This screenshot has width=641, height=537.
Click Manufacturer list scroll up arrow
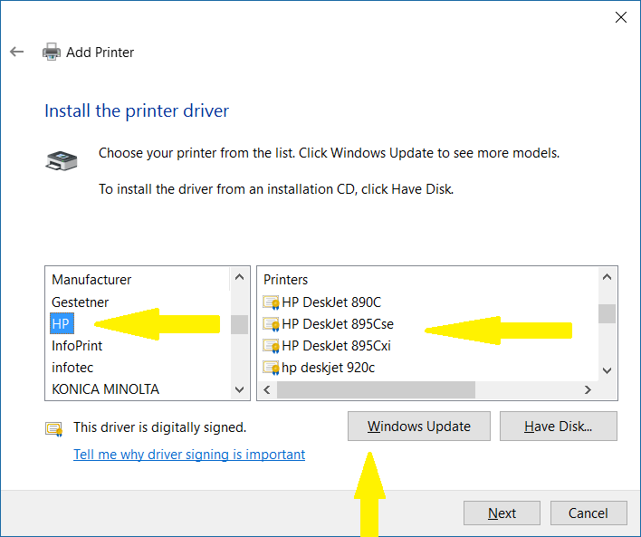[240, 277]
